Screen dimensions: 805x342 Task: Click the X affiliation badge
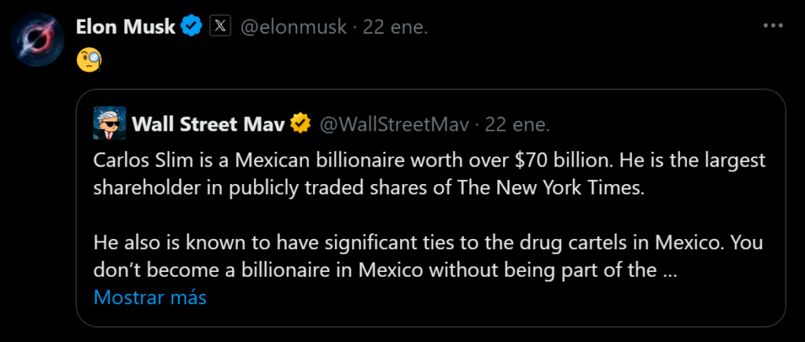point(219,28)
